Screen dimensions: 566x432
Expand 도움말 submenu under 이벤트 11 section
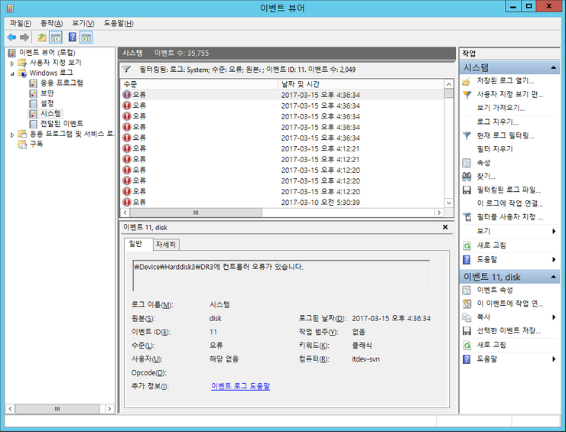(x=554, y=359)
